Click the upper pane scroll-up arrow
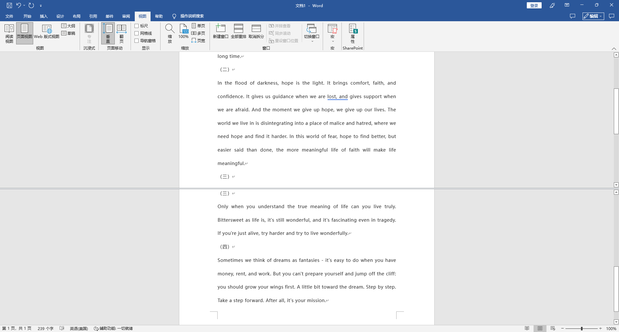This screenshot has height=332, width=619. tap(616, 55)
